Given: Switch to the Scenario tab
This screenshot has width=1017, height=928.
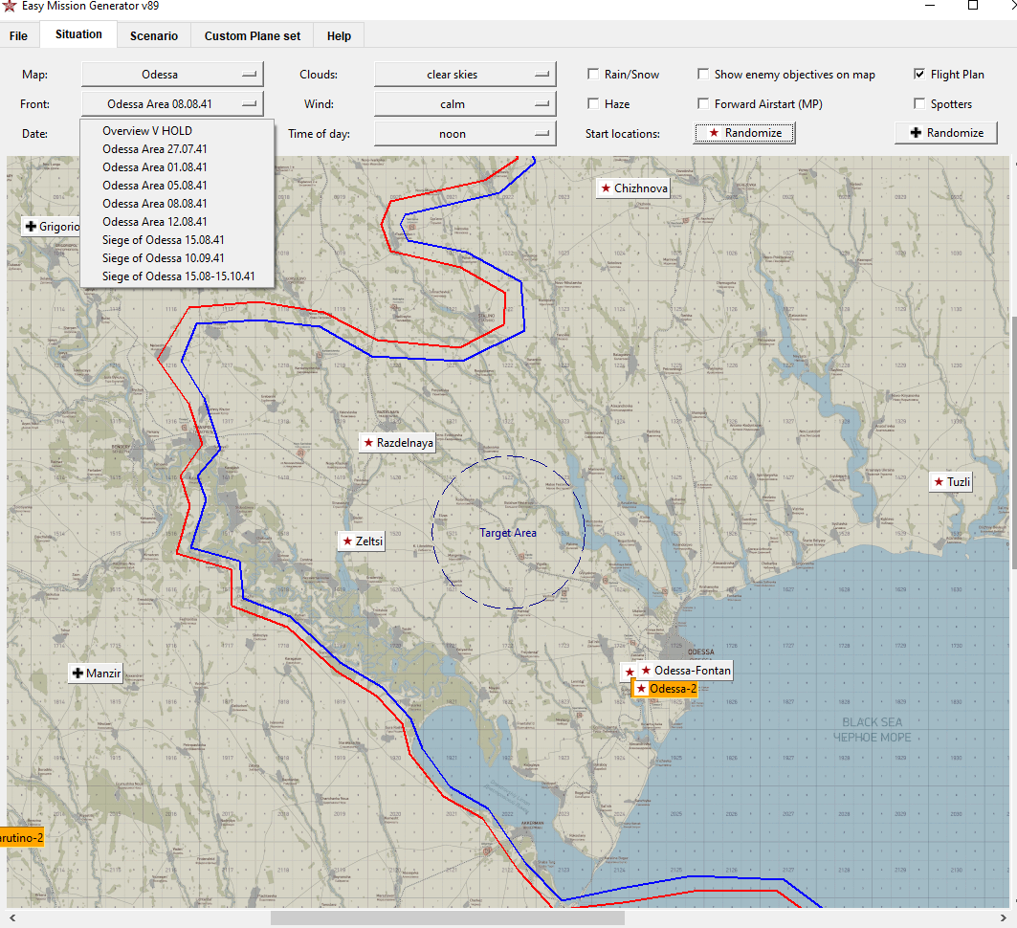Looking at the screenshot, I should (154, 36).
